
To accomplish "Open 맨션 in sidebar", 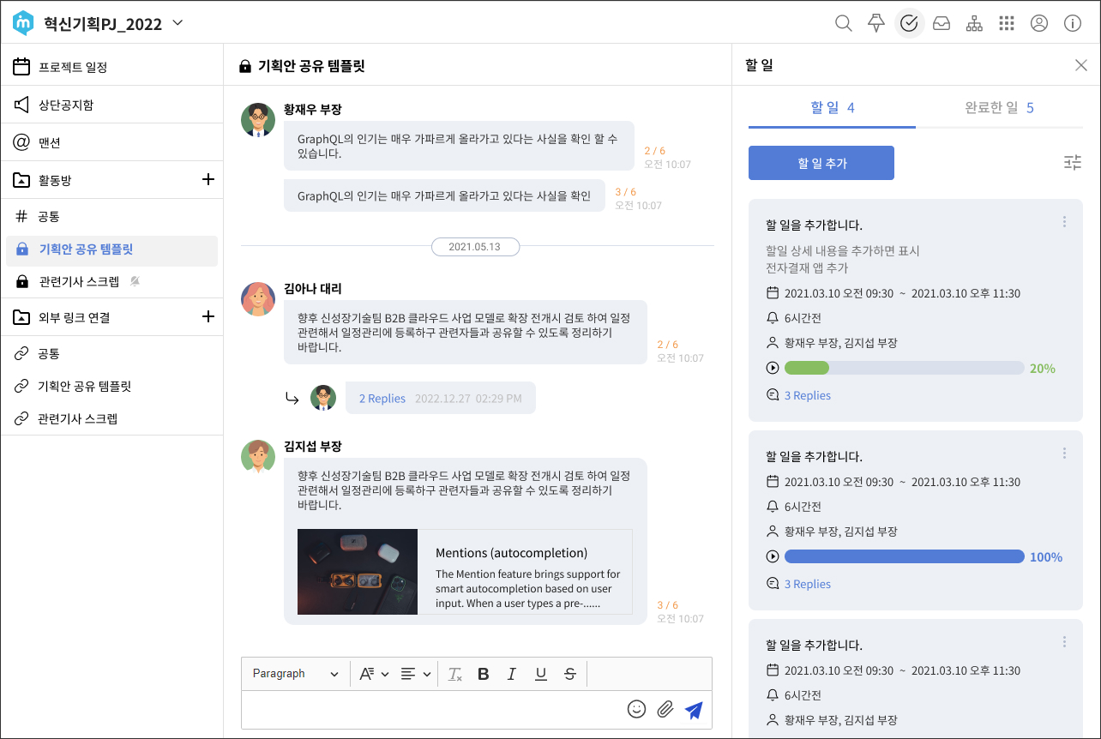I will tap(111, 142).
